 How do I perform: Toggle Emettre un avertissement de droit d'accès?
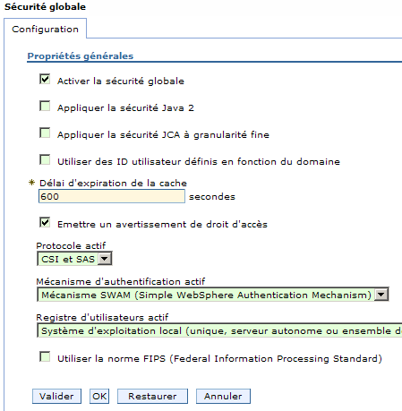point(45,223)
